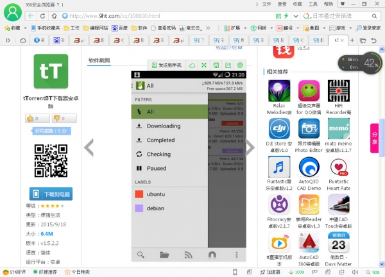Click the 42% memory speedball widget
The image size is (385, 277).
(372, 63)
